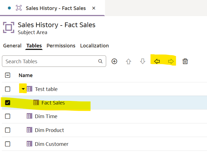Tick the Dim Time checkbox

coord(8,116)
